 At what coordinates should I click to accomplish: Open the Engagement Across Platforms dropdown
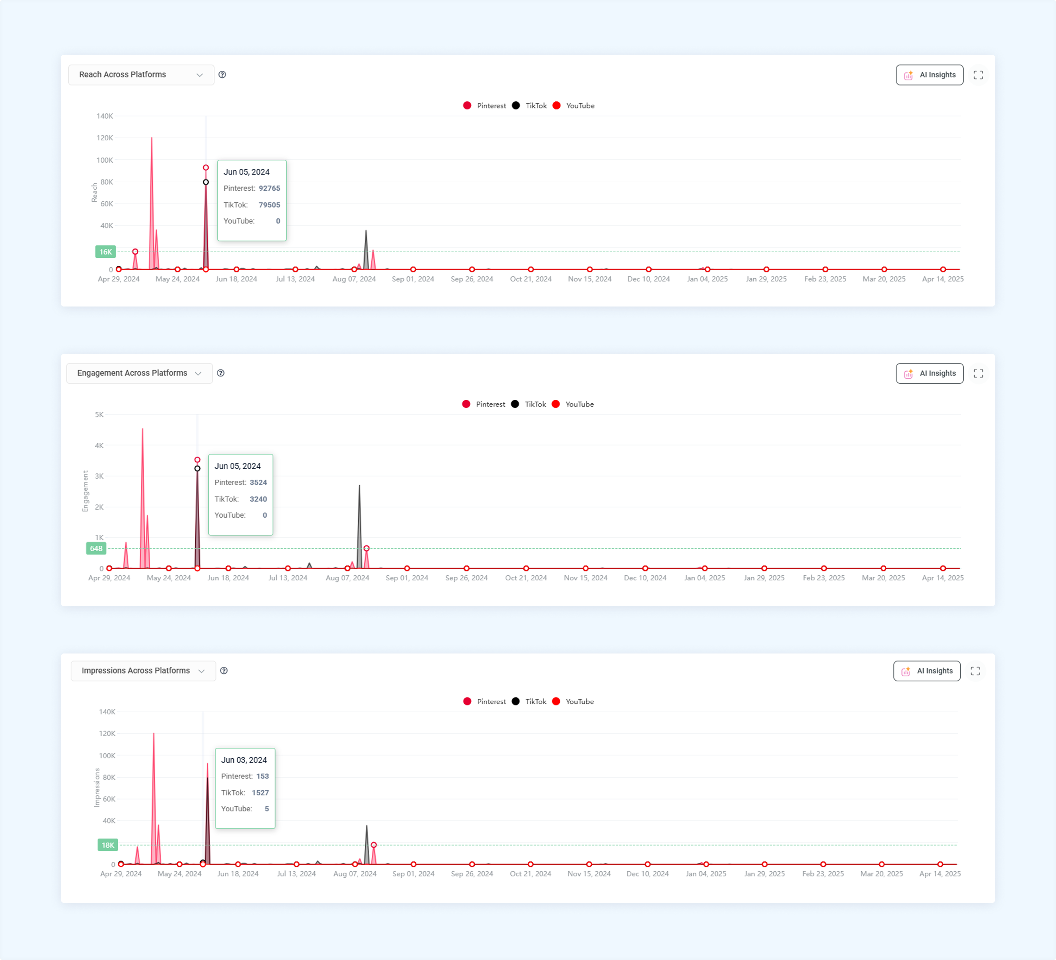click(139, 373)
